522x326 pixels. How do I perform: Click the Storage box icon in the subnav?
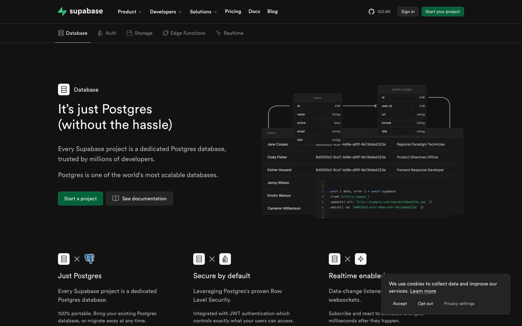129,33
